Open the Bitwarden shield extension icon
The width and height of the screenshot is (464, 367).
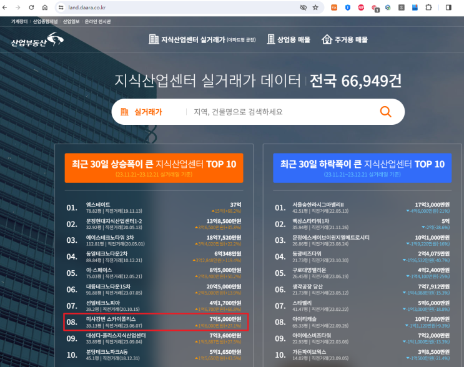click(348, 7)
